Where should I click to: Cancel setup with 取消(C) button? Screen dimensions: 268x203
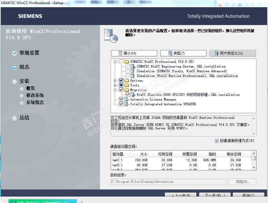(x=248, y=195)
